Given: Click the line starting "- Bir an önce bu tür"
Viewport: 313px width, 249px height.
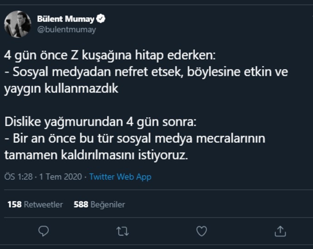Looking at the screenshot, I should 134,138.
